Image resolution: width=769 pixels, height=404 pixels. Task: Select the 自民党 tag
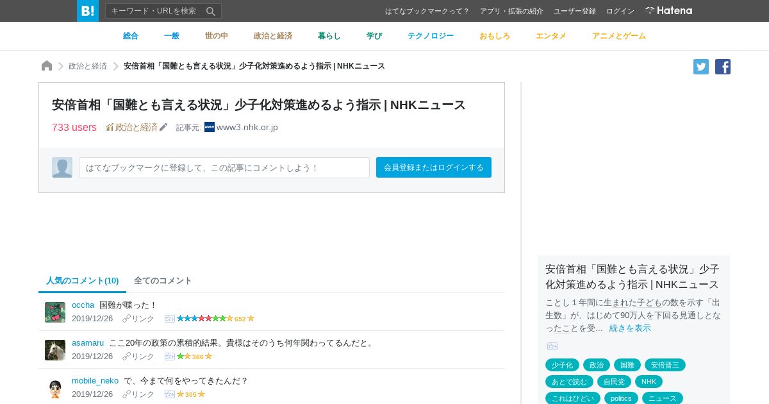614,382
